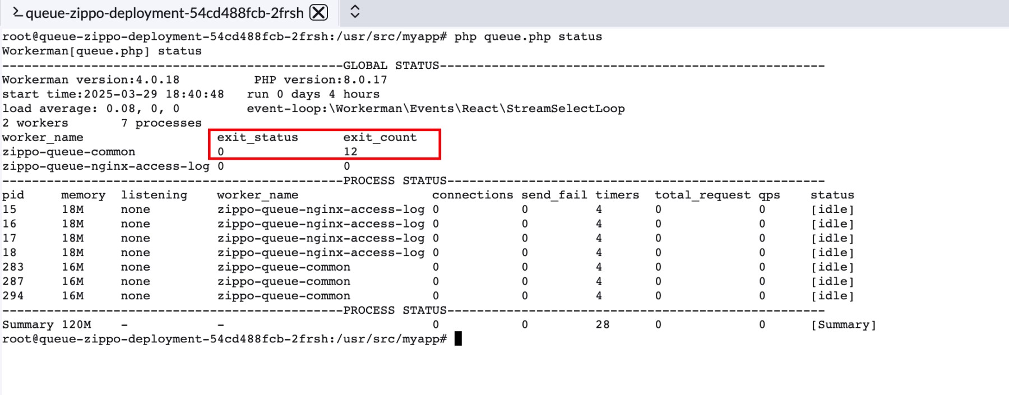Image resolution: width=1009 pixels, height=395 pixels.
Task: Click memory '16M' in pid 287 row
Action: coord(72,281)
